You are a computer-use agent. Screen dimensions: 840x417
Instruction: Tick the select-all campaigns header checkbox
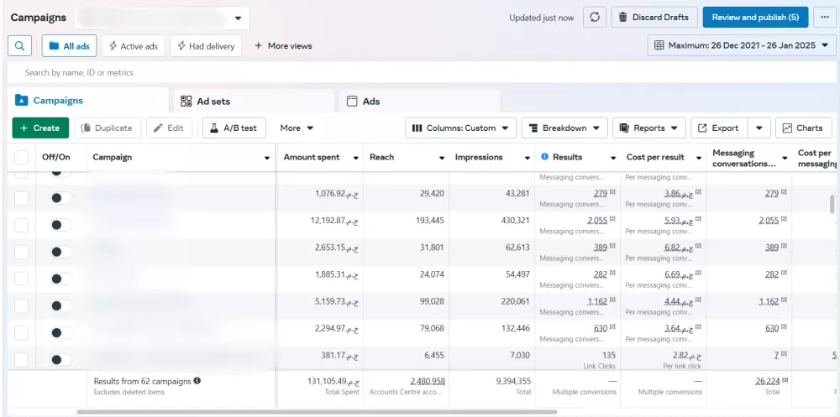22,157
